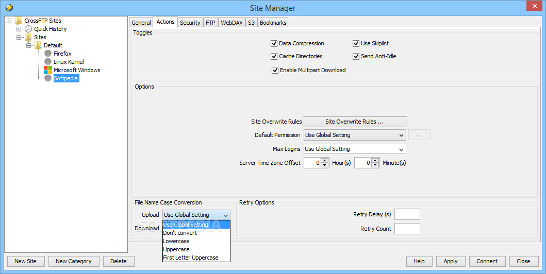Select the Lowercase option

tap(196, 242)
